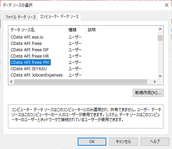Screen dimensions: 172x149
Task: Select CData API IEYASU data source
Action: (29, 69)
